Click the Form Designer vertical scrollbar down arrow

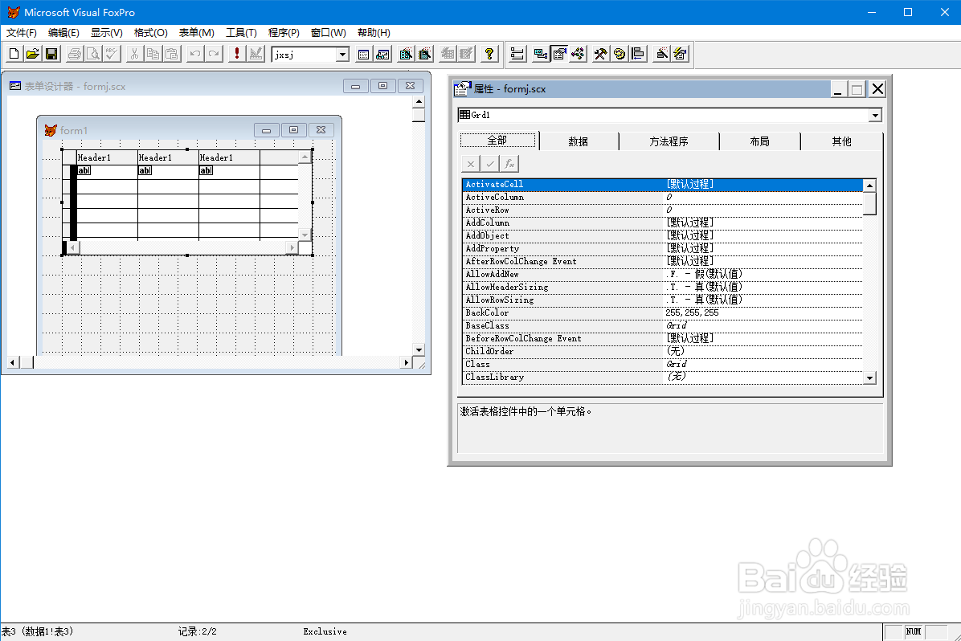pyautogui.click(x=419, y=350)
